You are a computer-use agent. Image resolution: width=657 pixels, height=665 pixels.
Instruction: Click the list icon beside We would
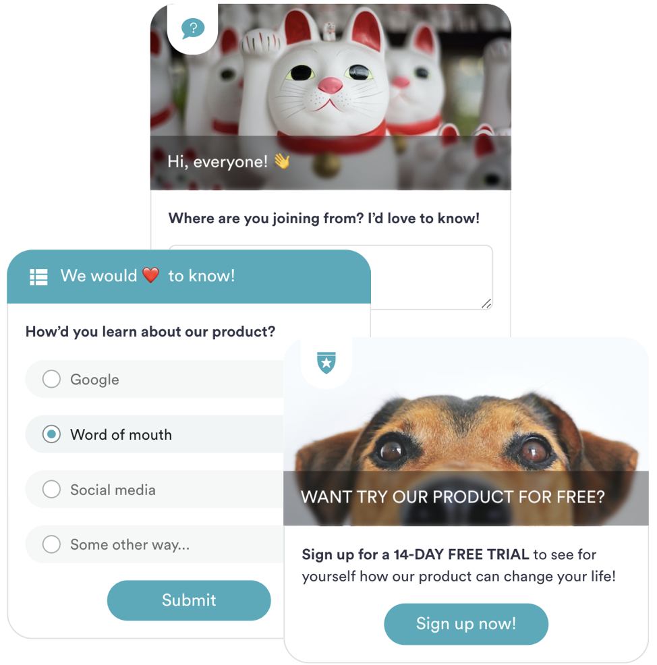[38, 277]
